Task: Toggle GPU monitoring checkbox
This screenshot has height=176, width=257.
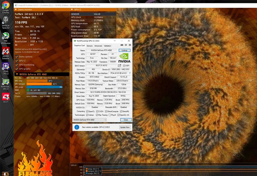Action: point(16,65)
